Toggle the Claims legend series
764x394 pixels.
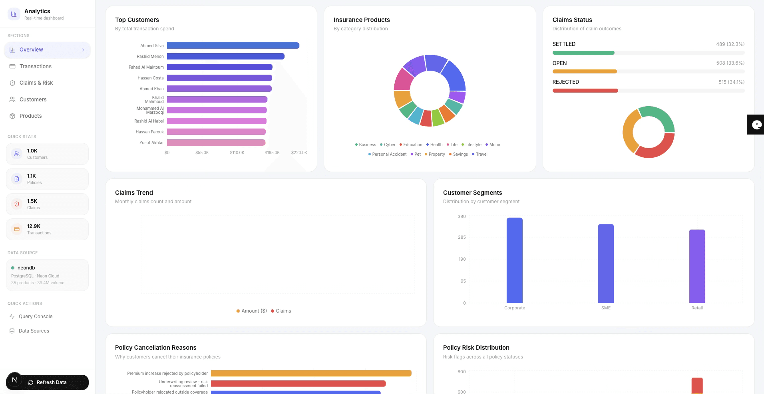[281, 311]
